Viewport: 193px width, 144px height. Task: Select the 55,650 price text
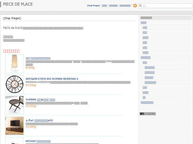31,106
